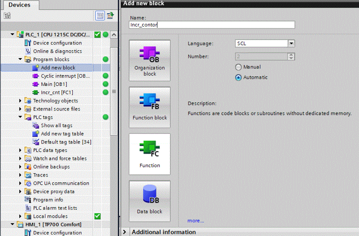Pick the Data block (DB) icon
Screen dimensions: 359x236
pyautogui.click(x=149, y=200)
